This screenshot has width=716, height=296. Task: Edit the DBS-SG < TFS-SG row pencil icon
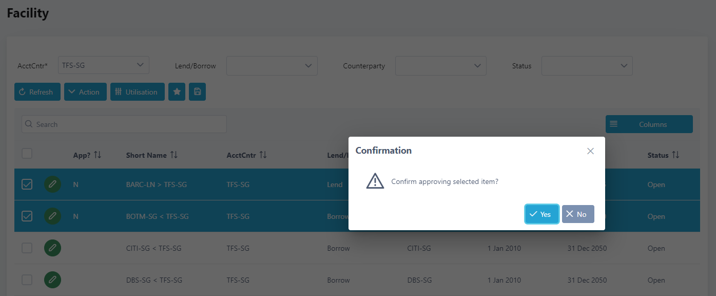pyautogui.click(x=52, y=280)
